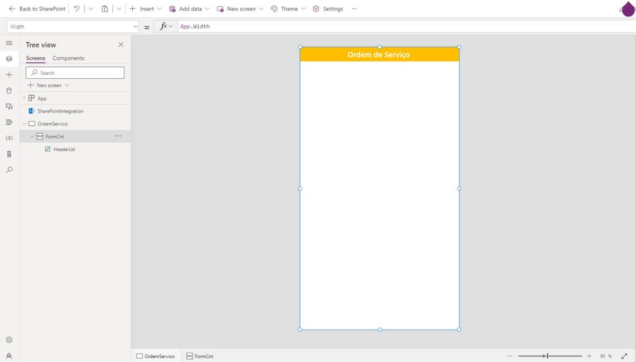Open the Theme menu

tap(288, 9)
